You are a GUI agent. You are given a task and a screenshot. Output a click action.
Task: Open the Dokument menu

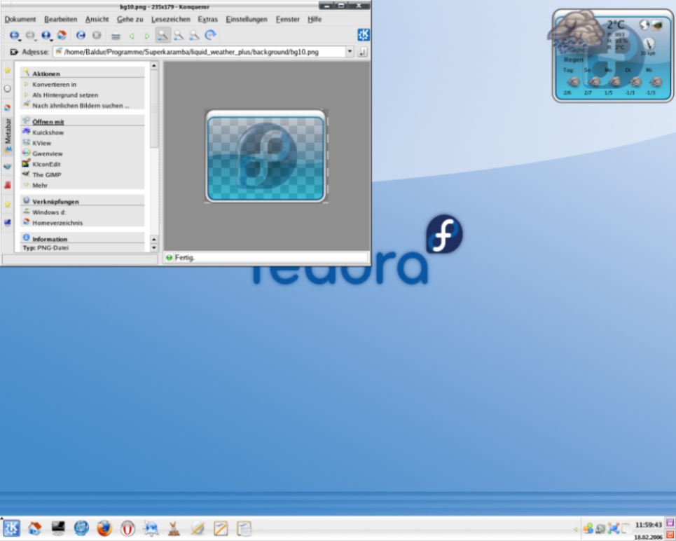tap(20, 20)
